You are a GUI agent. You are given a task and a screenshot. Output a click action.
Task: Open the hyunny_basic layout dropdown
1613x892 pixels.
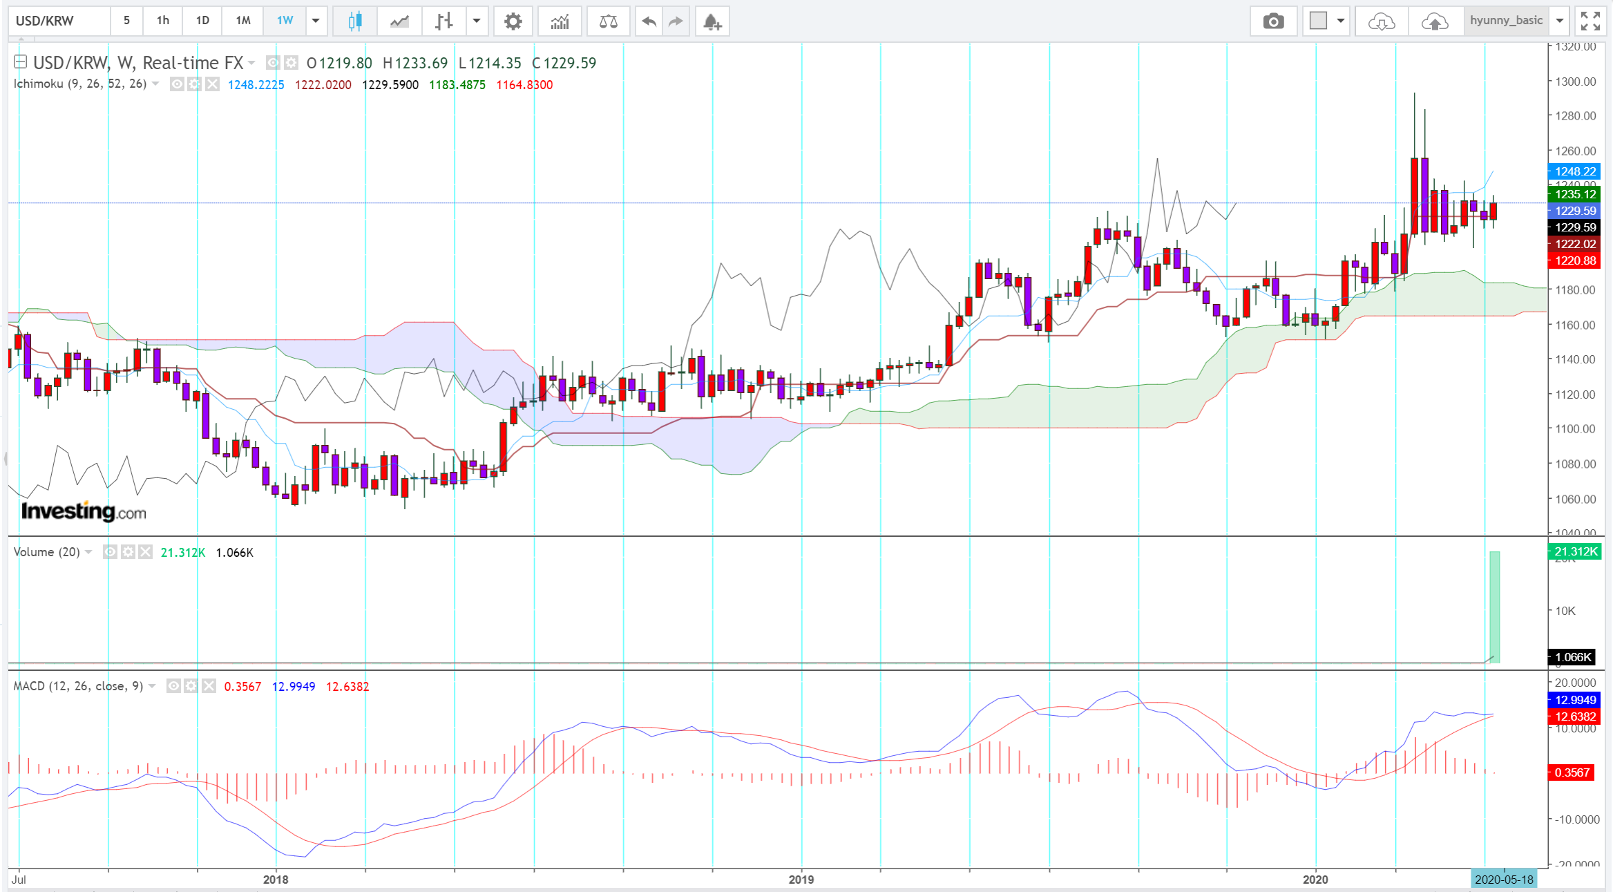pos(1560,21)
